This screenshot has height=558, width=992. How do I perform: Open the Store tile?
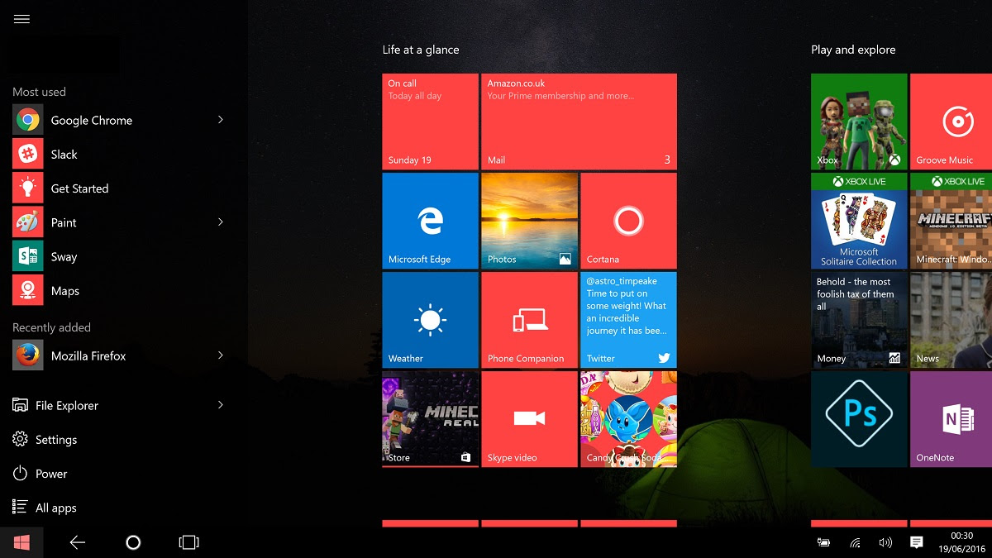pos(430,419)
